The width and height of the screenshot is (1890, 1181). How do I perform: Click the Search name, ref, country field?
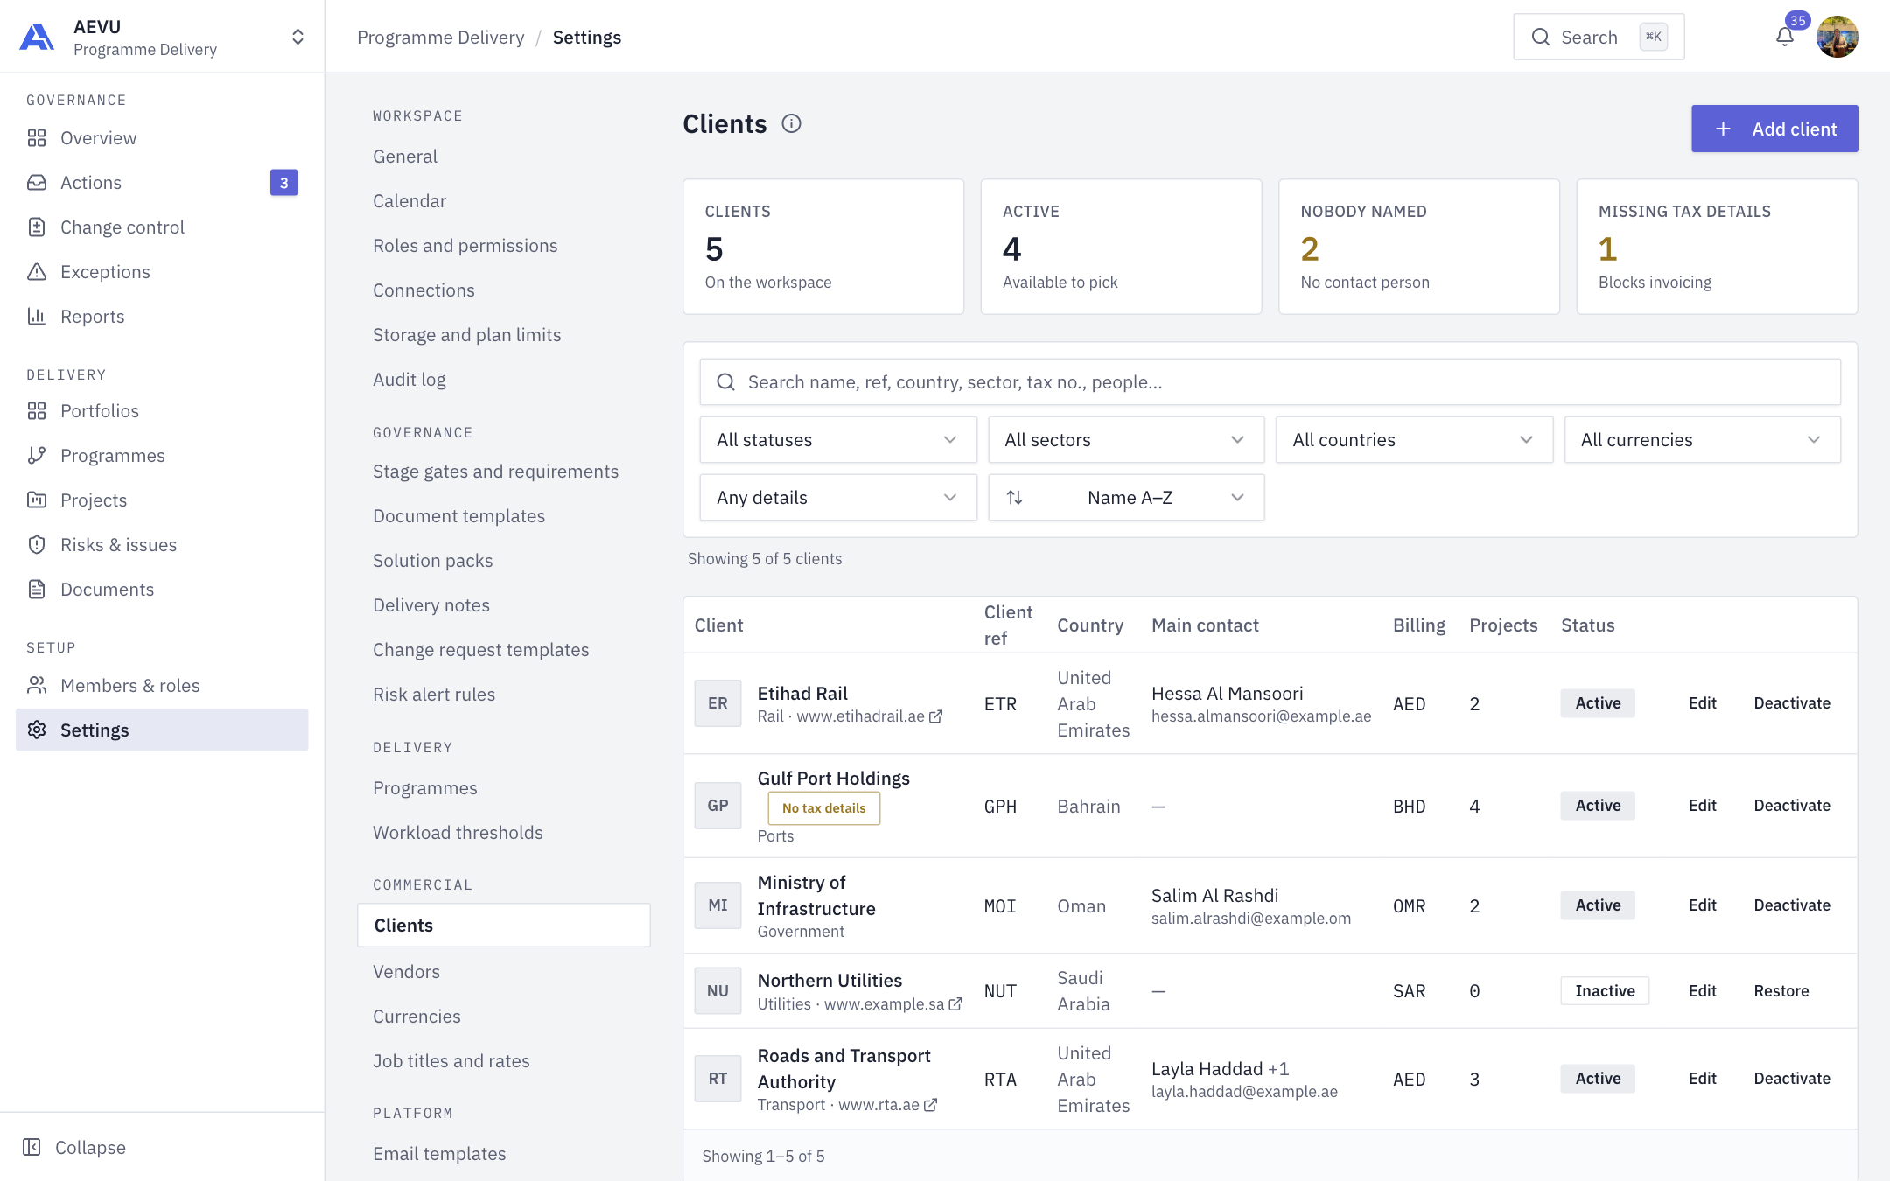point(1270,382)
